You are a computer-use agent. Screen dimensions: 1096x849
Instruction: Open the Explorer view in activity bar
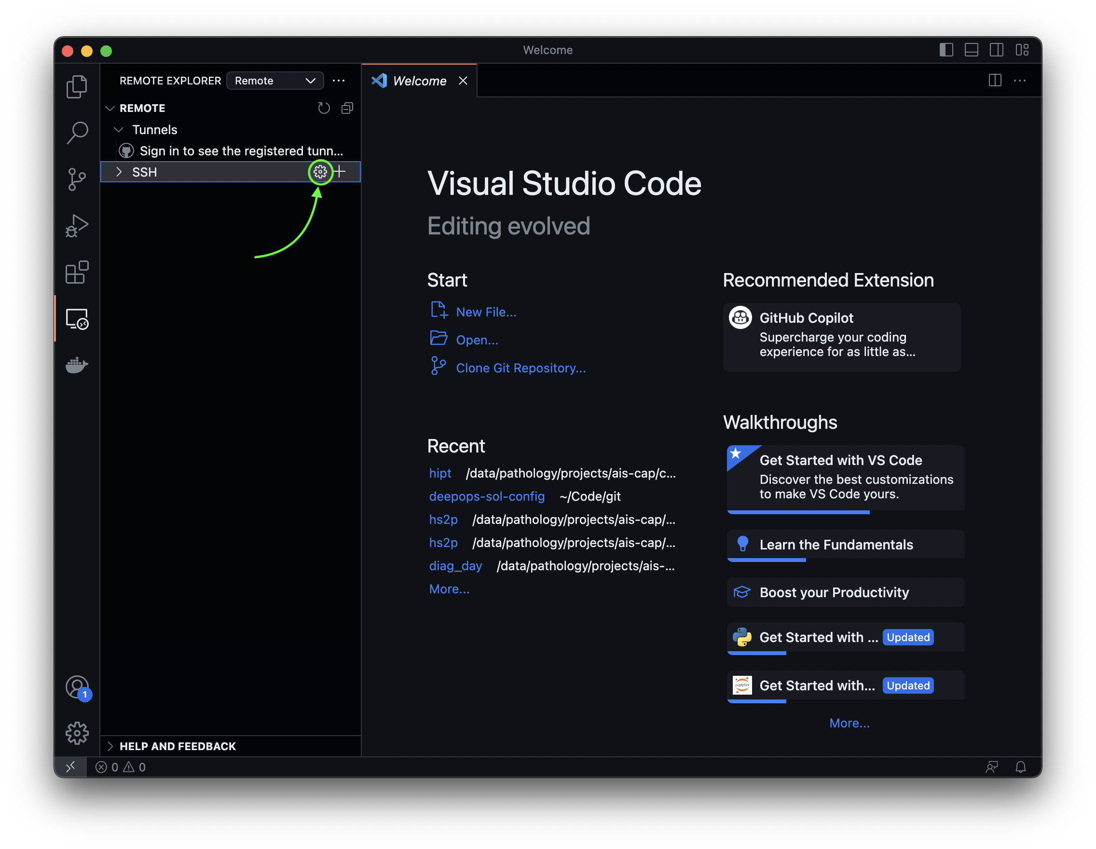[x=77, y=87]
